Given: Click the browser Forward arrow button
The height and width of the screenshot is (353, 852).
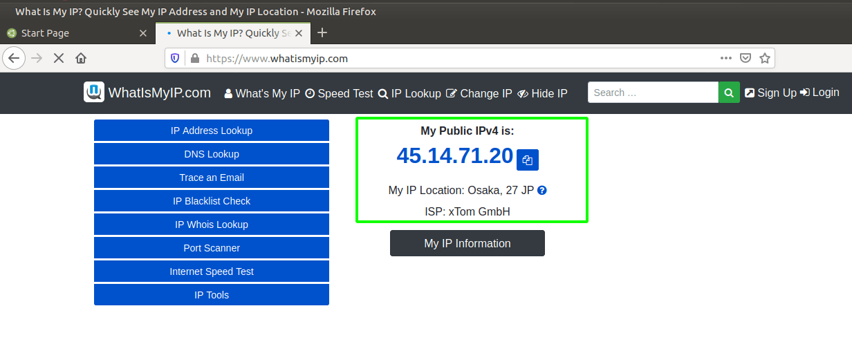Looking at the screenshot, I should point(37,58).
